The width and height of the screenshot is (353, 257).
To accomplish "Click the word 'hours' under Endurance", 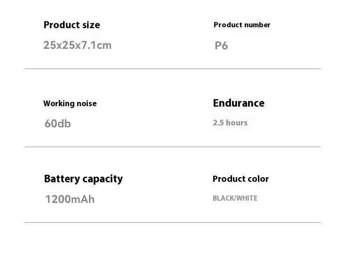I will (236, 123).
